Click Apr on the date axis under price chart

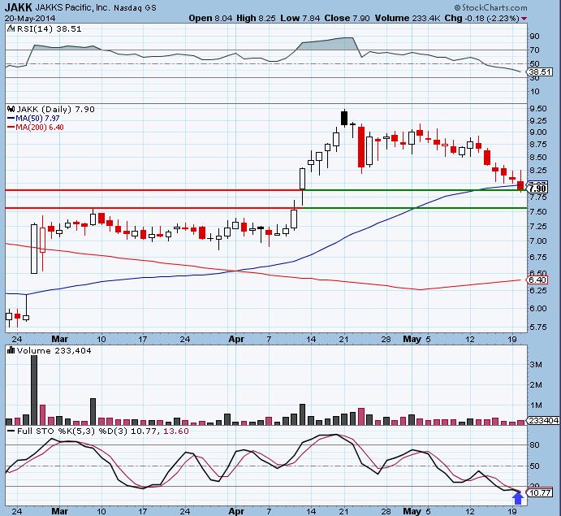click(x=236, y=339)
